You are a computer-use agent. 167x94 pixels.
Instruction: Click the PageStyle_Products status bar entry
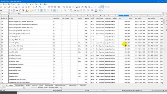point(58,91)
